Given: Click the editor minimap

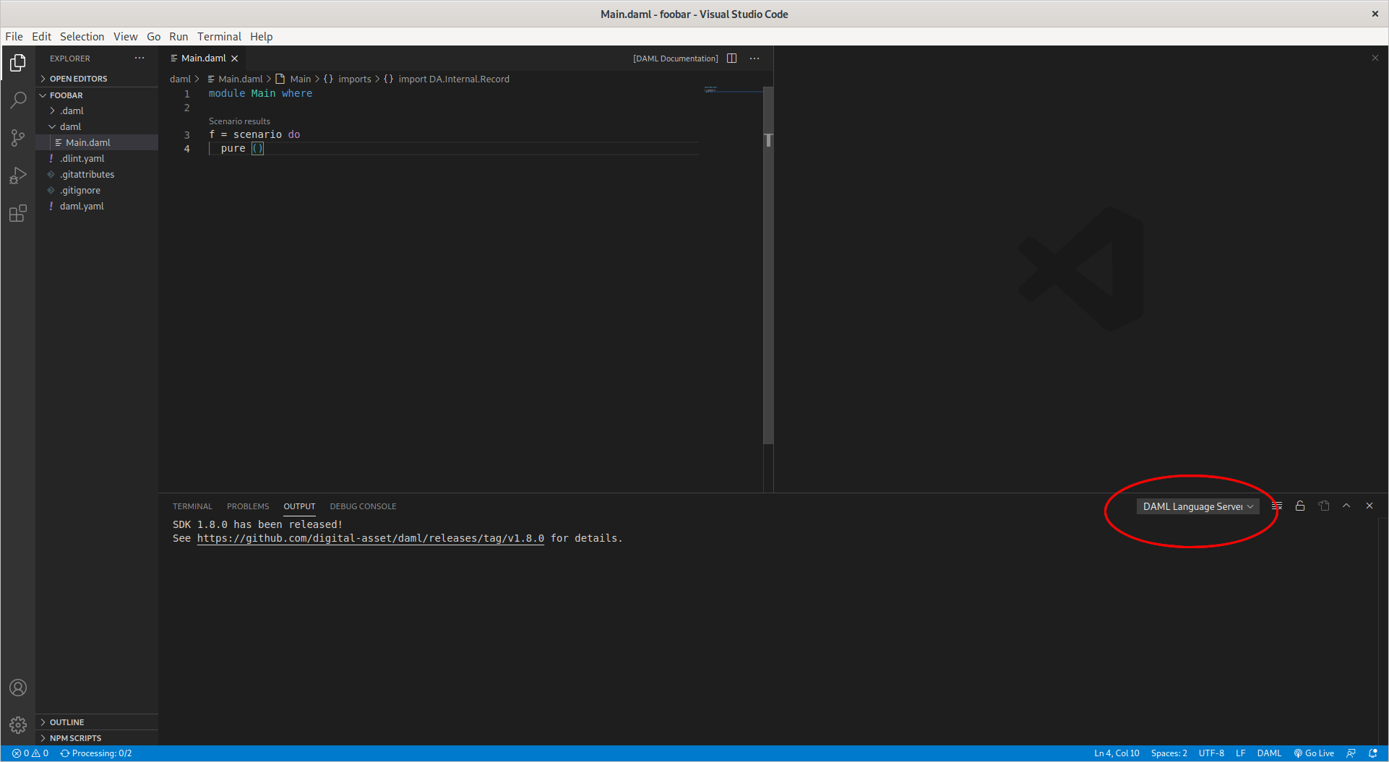Looking at the screenshot, I should pos(733,90).
